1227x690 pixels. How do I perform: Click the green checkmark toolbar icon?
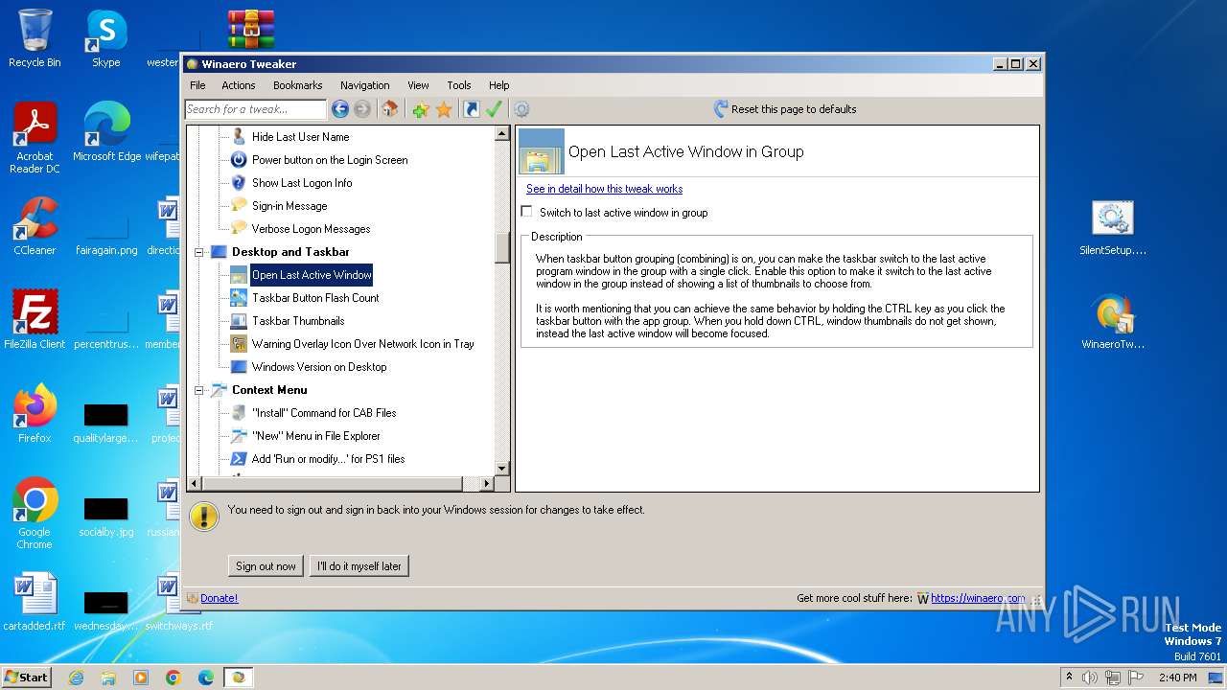point(494,109)
